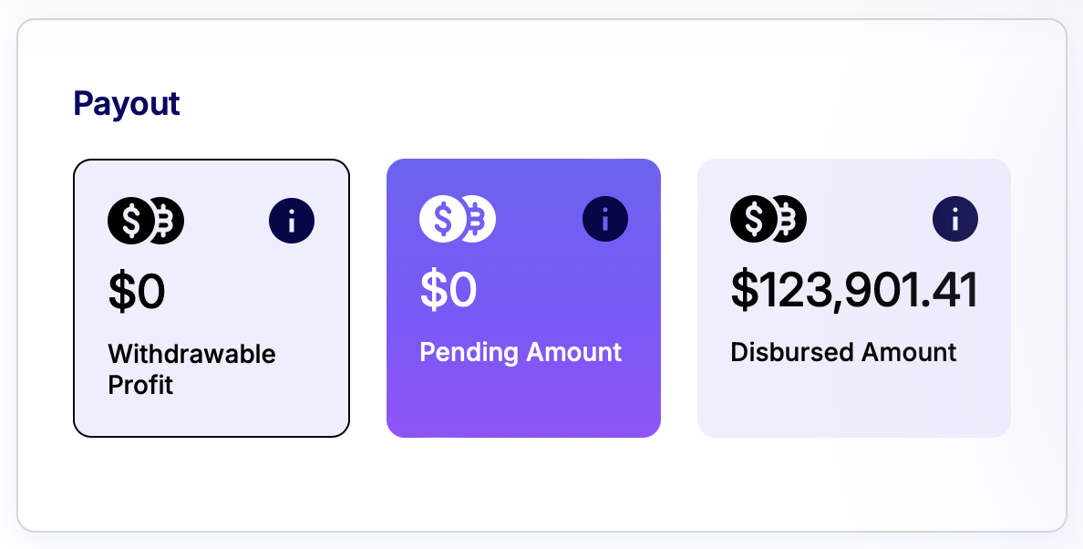Select the Disbursed Amount card
1083x549 pixels.
tap(854, 298)
